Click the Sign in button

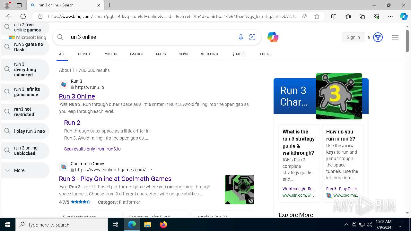pyautogui.click(x=353, y=37)
